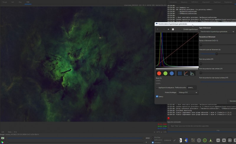The width and height of the screenshot is (236, 144).
Task: Click the monitor check icon at bottom left
Action: (x=3, y=138)
